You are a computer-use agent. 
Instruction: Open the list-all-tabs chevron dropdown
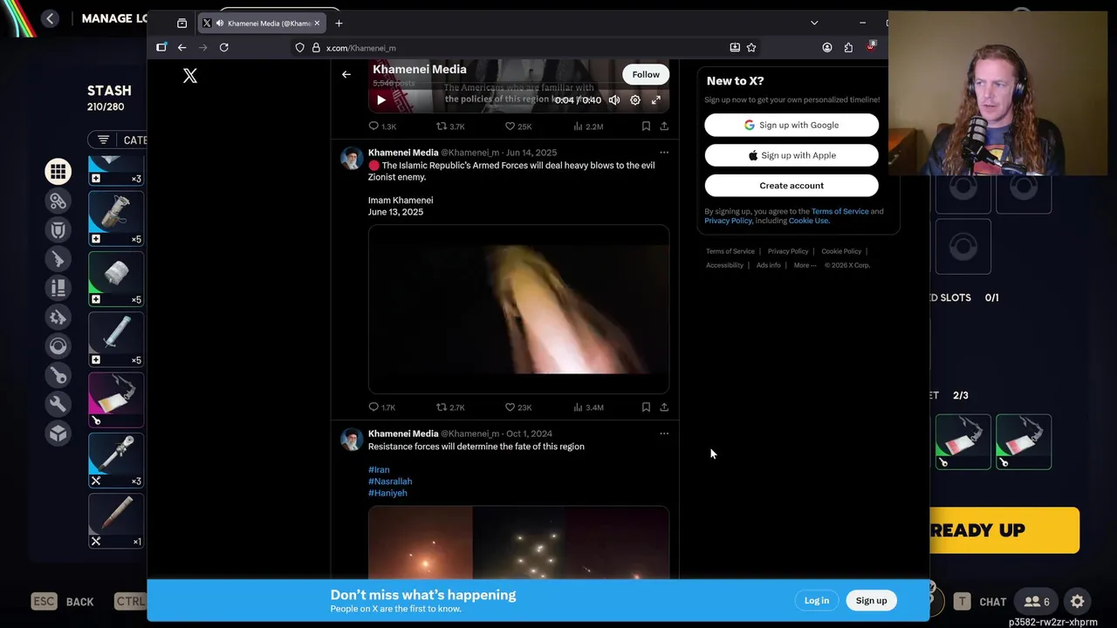[x=814, y=24]
